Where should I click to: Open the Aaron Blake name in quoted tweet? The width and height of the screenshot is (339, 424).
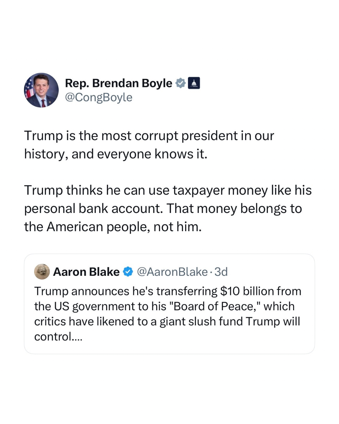[x=86, y=272]
